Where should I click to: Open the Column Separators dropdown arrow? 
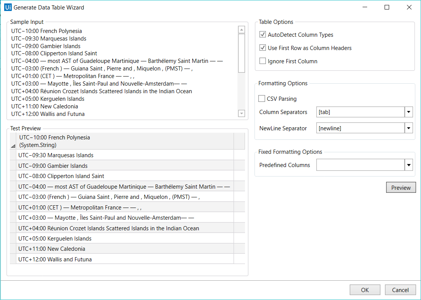(x=408, y=112)
